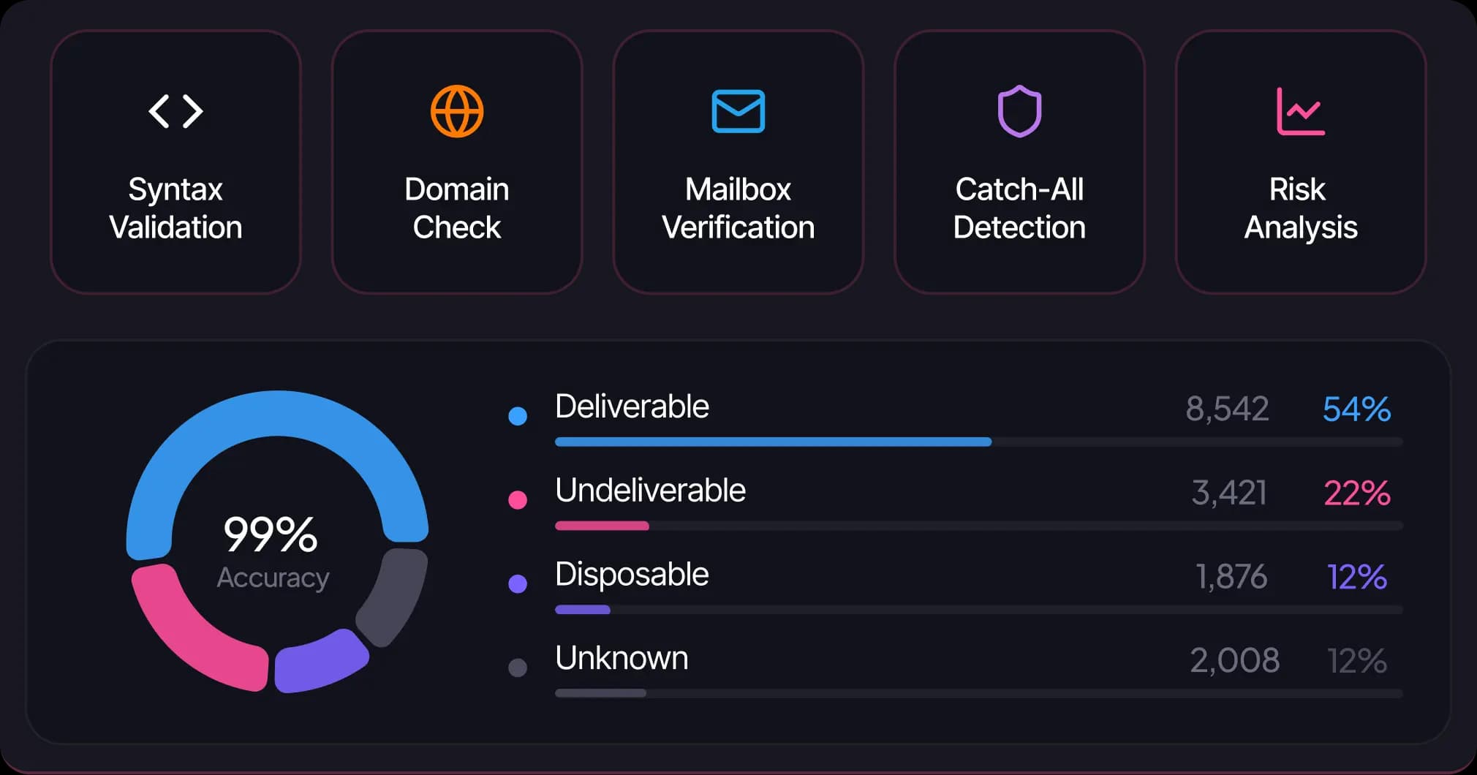Open the Syntax Validation card label

[x=175, y=208]
